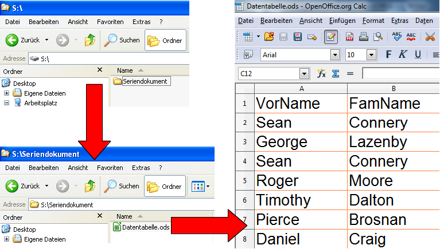
Task: Open the Page Preview magnifier icon
Action: (x=378, y=37)
